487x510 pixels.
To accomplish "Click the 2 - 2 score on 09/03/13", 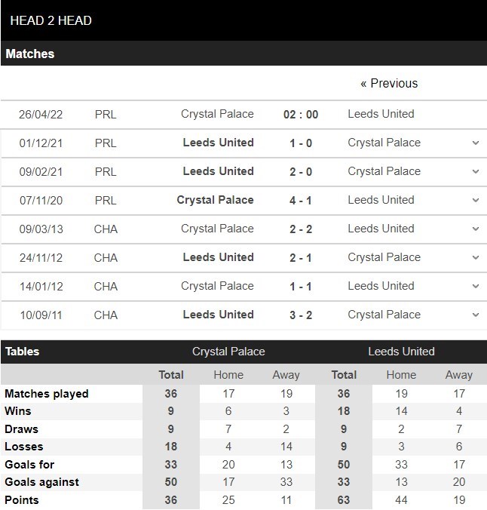I will 301,229.
